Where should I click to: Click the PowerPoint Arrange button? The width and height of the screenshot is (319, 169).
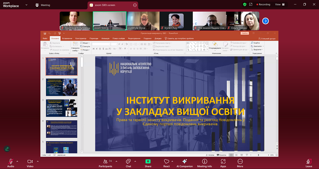pyautogui.click(x=215, y=46)
